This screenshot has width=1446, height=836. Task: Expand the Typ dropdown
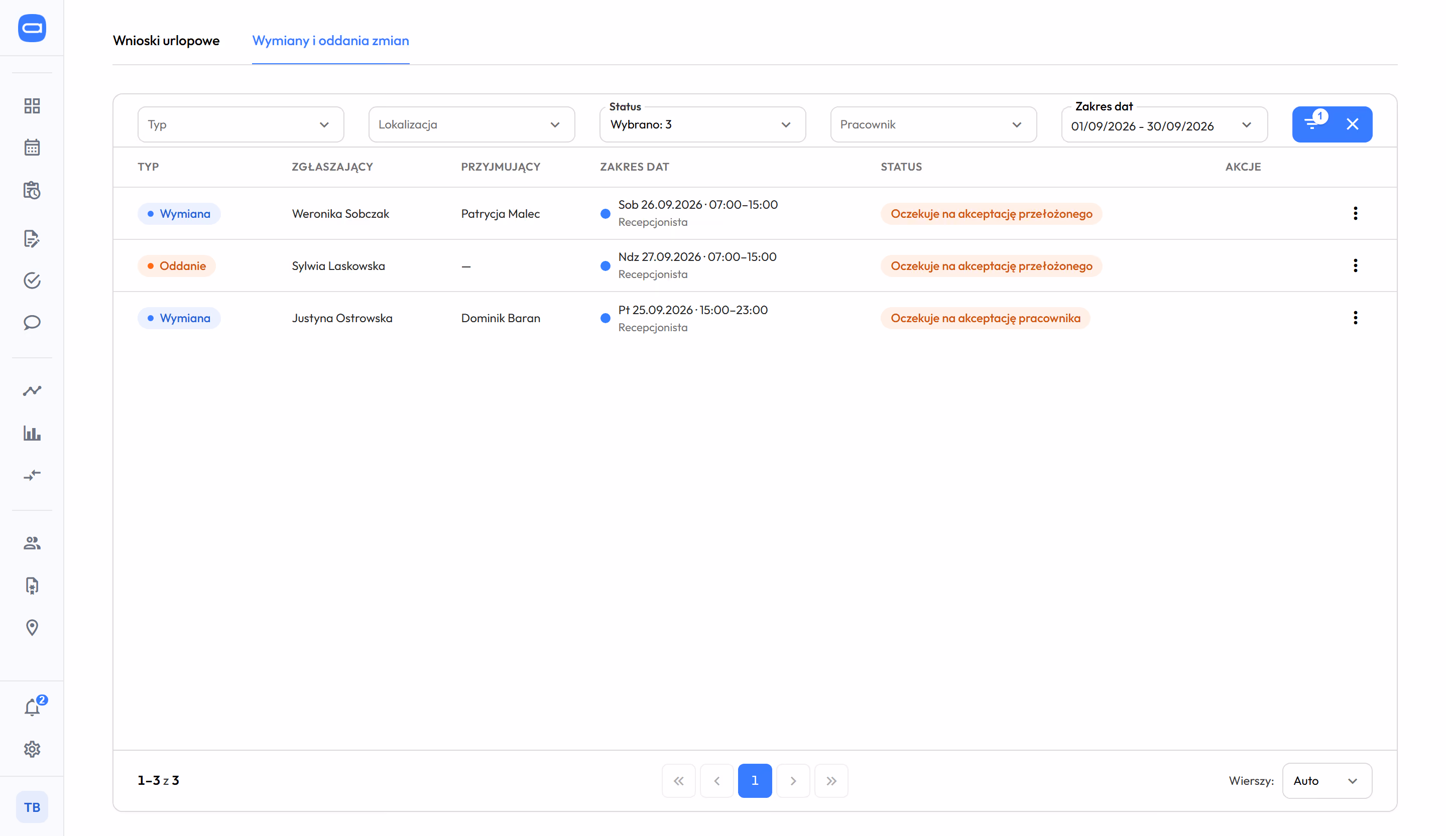coord(241,124)
